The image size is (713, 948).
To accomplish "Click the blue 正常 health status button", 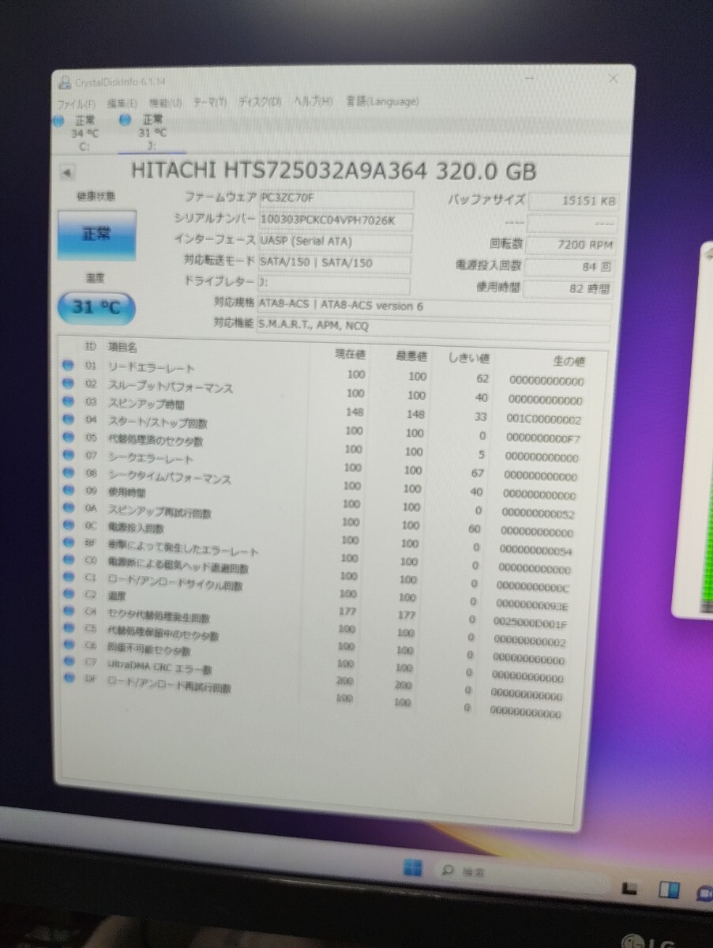I will (96, 235).
